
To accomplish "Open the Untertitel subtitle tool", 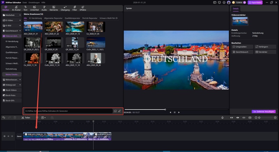I will [x=34, y=8].
